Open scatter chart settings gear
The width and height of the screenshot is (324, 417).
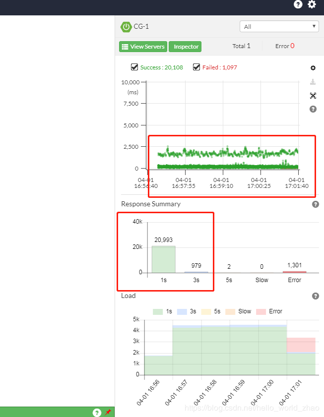[x=313, y=68]
